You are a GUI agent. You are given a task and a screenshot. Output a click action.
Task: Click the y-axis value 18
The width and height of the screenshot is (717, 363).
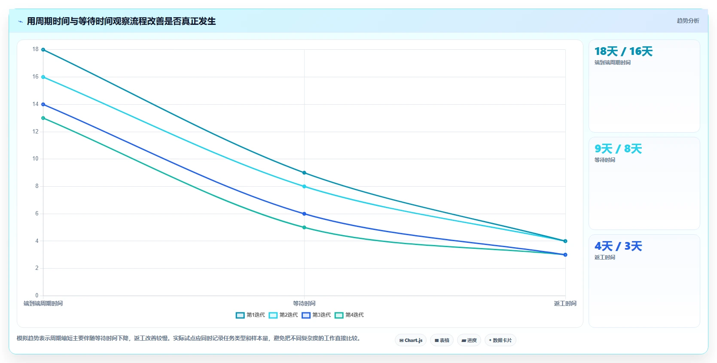coord(35,49)
